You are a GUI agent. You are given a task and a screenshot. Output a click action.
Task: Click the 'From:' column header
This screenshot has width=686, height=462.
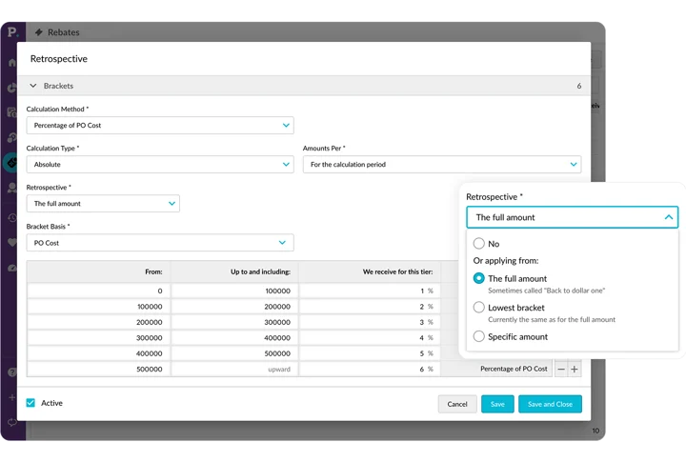click(x=153, y=271)
